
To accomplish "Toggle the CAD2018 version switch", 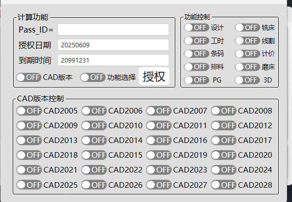I will (x=29, y=155).
